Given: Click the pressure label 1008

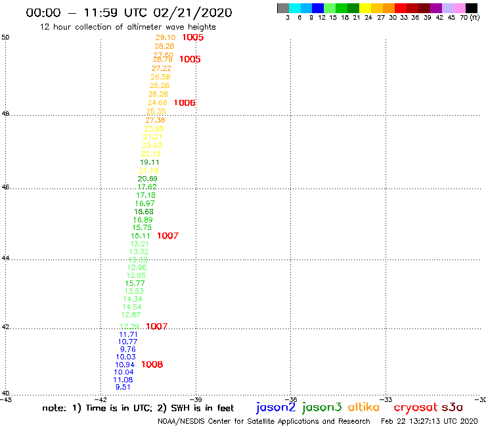Looking at the screenshot, I should click(x=152, y=365).
